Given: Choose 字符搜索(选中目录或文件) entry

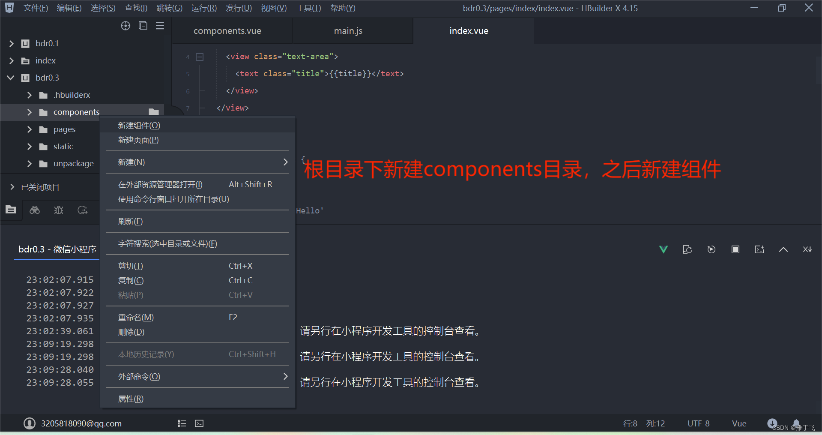Looking at the screenshot, I should pyautogui.click(x=197, y=244).
